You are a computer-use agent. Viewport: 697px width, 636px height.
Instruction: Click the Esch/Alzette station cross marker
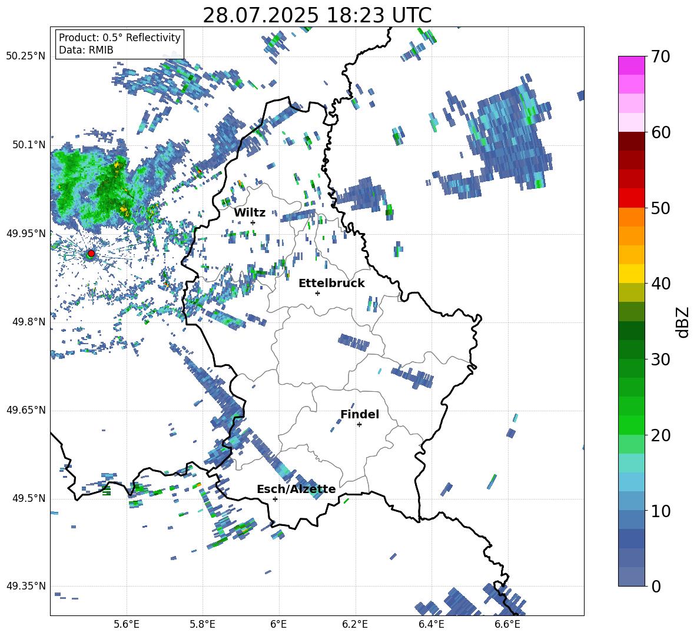click(275, 499)
